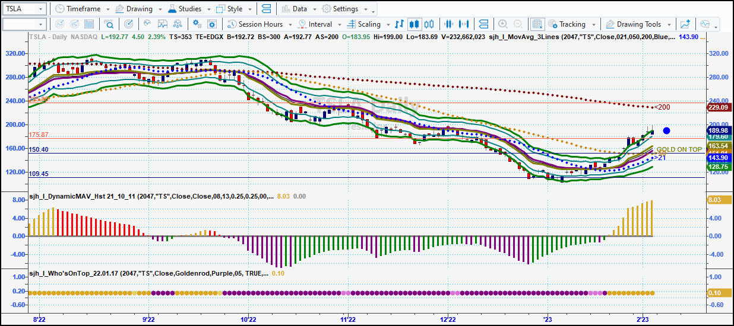Click the chart window analysis icon

click(162, 24)
